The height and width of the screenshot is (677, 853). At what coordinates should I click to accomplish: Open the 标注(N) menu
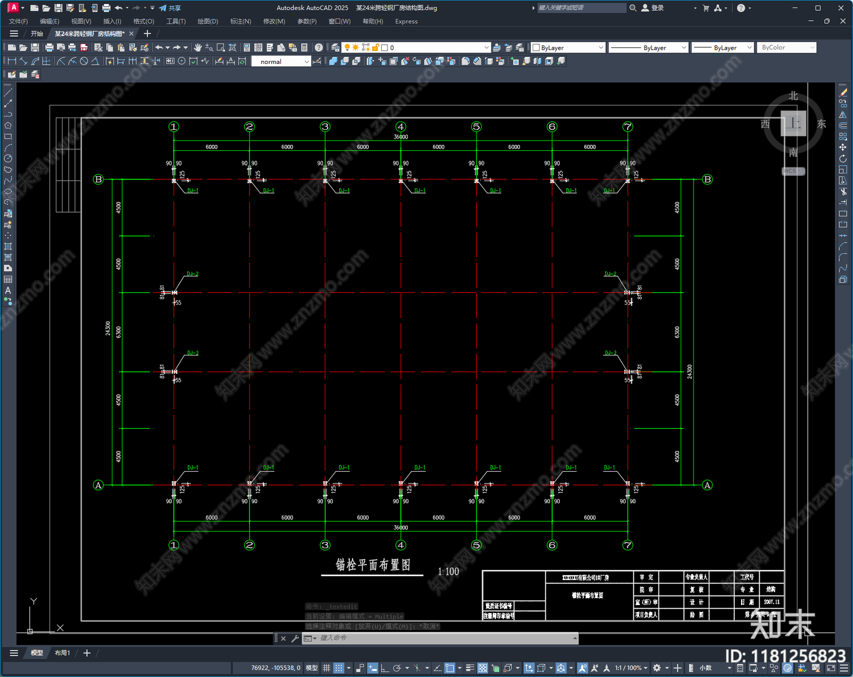click(x=240, y=21)
